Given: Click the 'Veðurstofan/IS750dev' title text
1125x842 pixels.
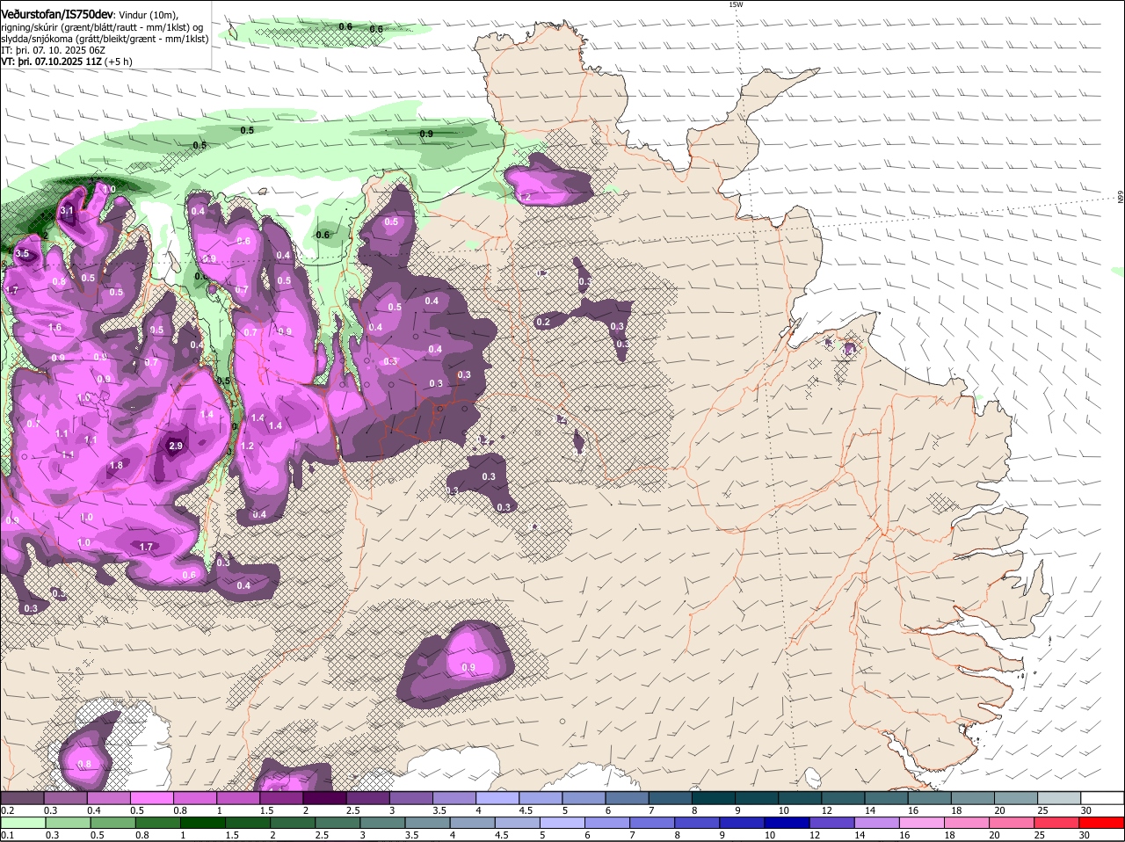Looking at the screenshot, I should coord(57,14).
